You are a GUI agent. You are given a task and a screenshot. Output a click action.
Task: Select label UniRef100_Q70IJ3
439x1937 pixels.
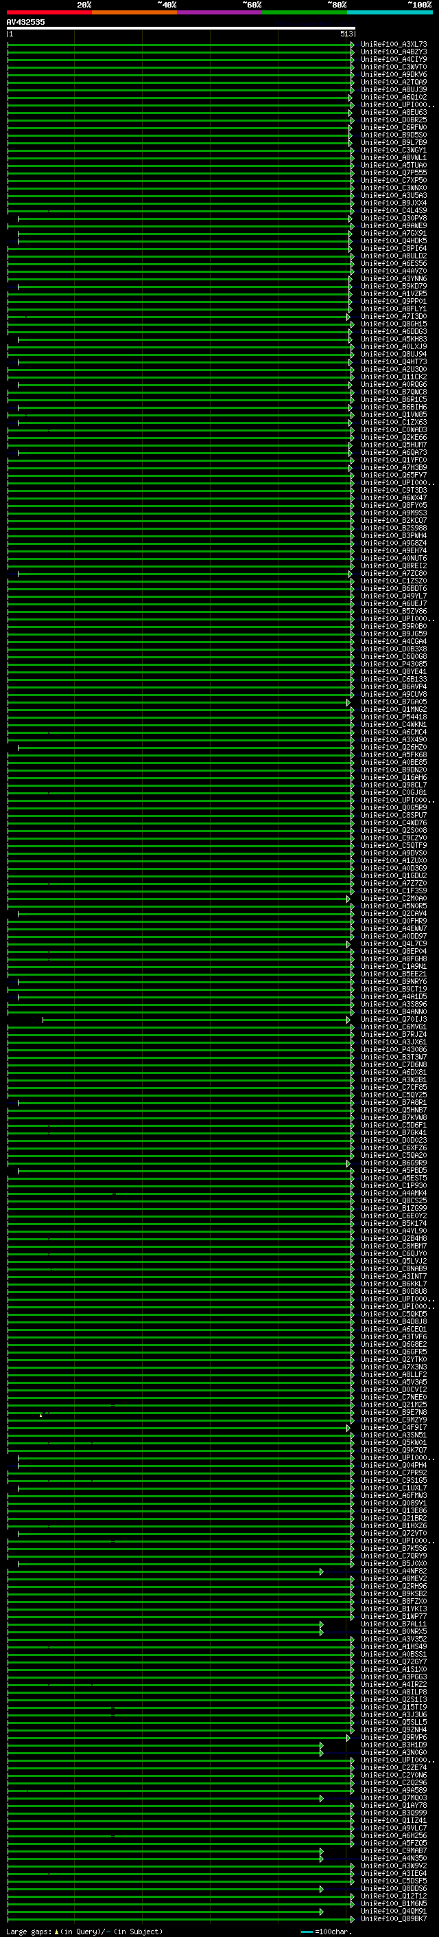394,1020
